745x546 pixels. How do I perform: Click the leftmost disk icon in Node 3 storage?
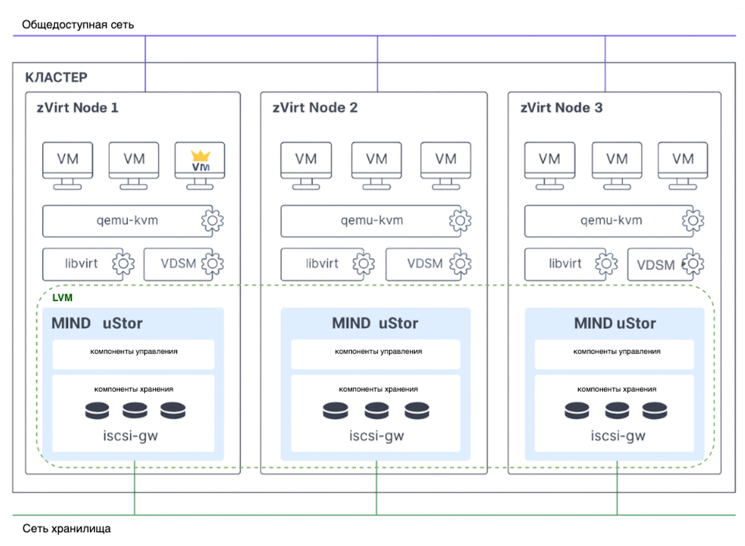[577, 411]
